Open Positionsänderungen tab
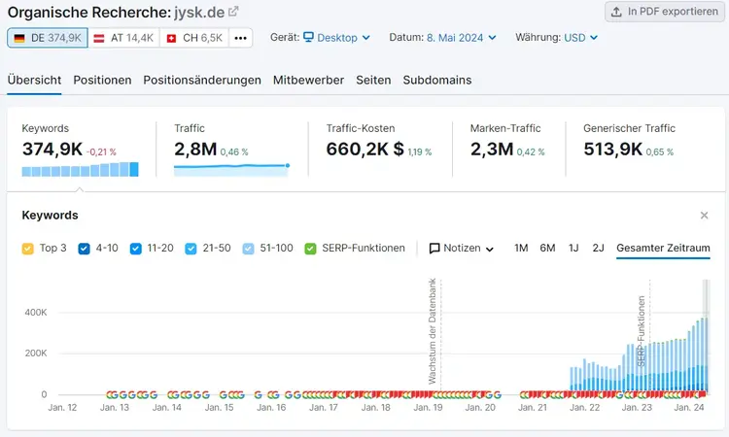Screen dimensions: 729x437 click(x=202, y=80)
